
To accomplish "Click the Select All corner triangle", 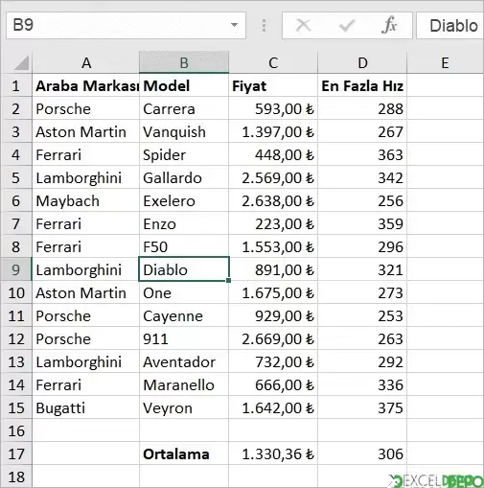I will point(21,62).
